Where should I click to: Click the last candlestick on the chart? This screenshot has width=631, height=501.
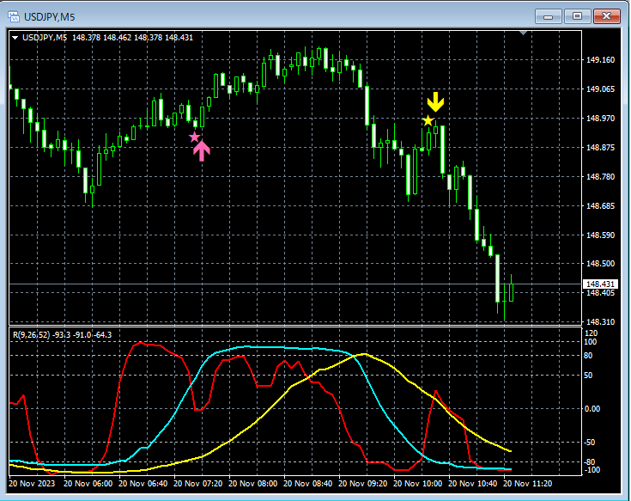[x=511, y=292]
